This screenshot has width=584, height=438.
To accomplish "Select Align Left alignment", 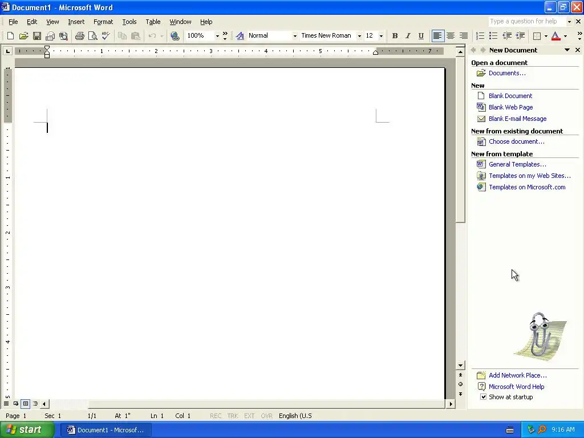I will [x=437, y=36].
